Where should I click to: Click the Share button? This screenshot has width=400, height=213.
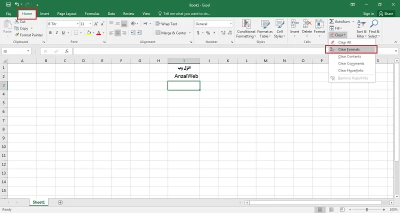pos(385,13)
